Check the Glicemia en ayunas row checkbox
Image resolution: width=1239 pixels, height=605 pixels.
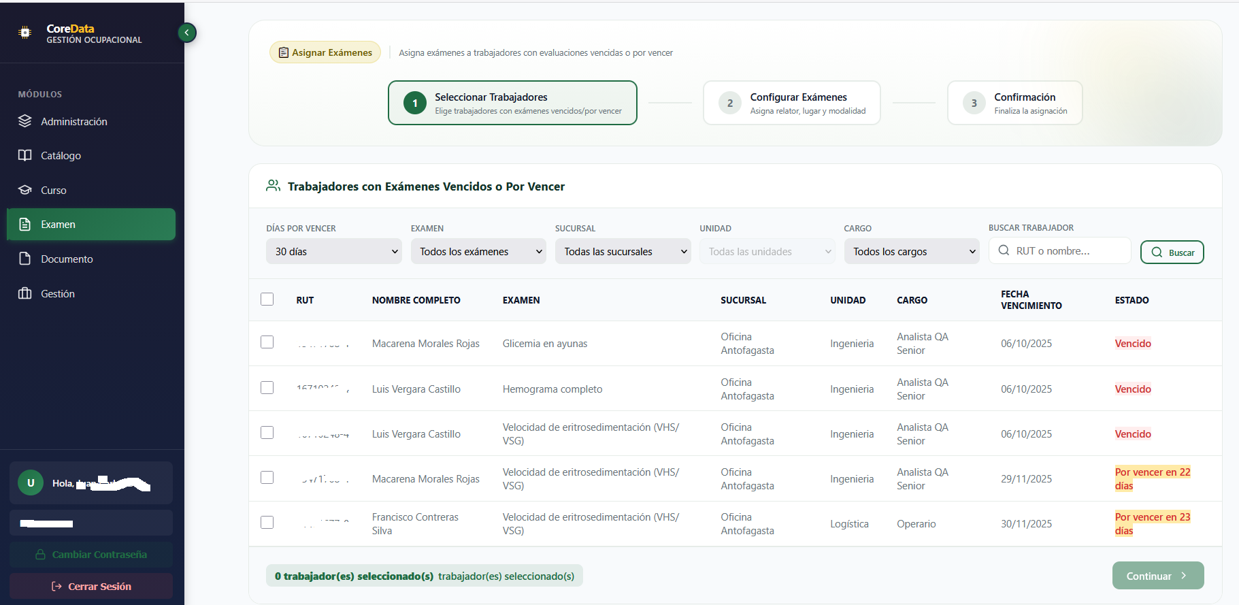[267, 342]
